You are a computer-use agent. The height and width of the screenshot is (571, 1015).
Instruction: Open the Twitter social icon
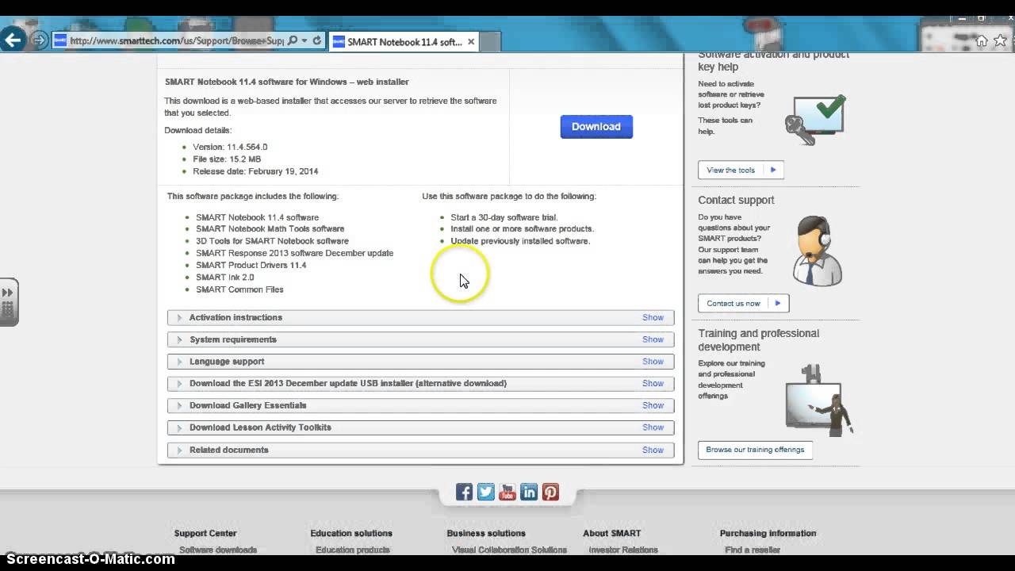click(x=486, y=492)
